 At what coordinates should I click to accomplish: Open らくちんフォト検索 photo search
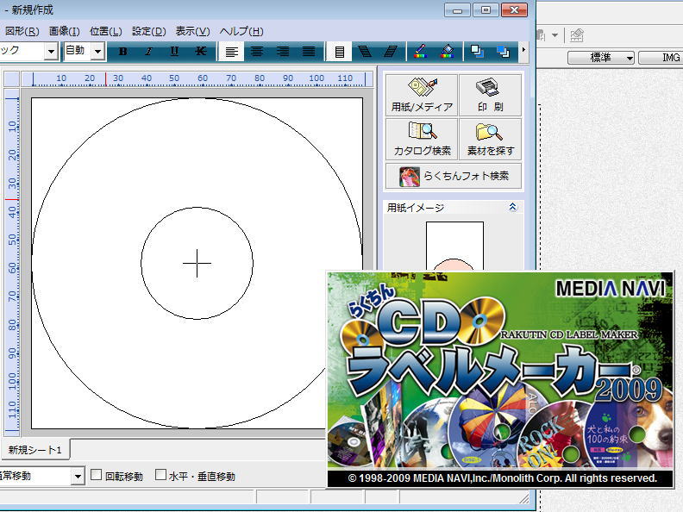pos(454,176)
